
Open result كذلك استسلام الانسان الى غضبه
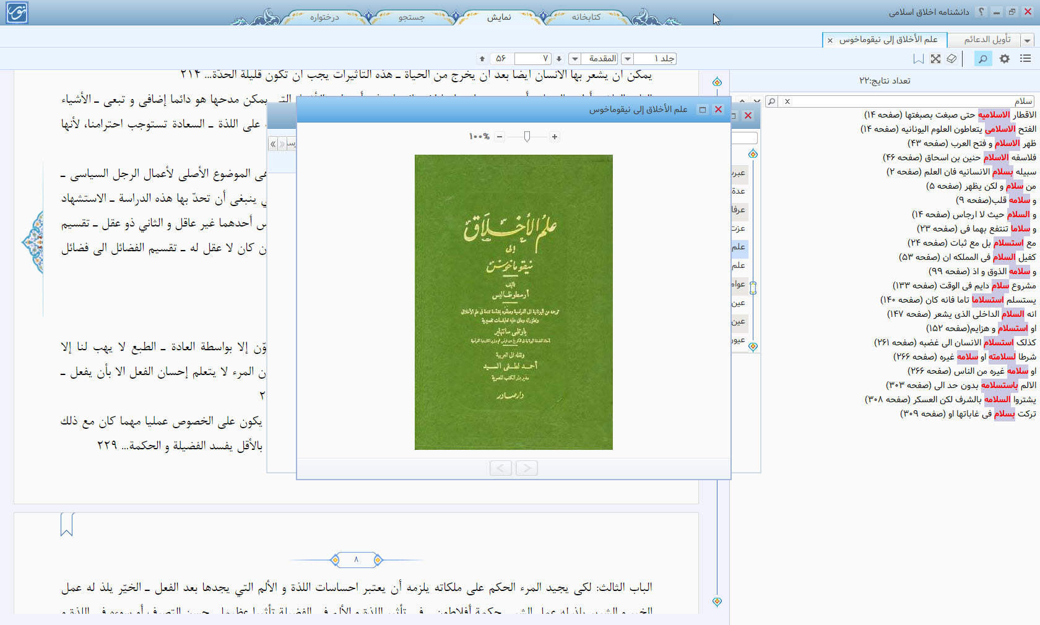(x=955, y=343)
